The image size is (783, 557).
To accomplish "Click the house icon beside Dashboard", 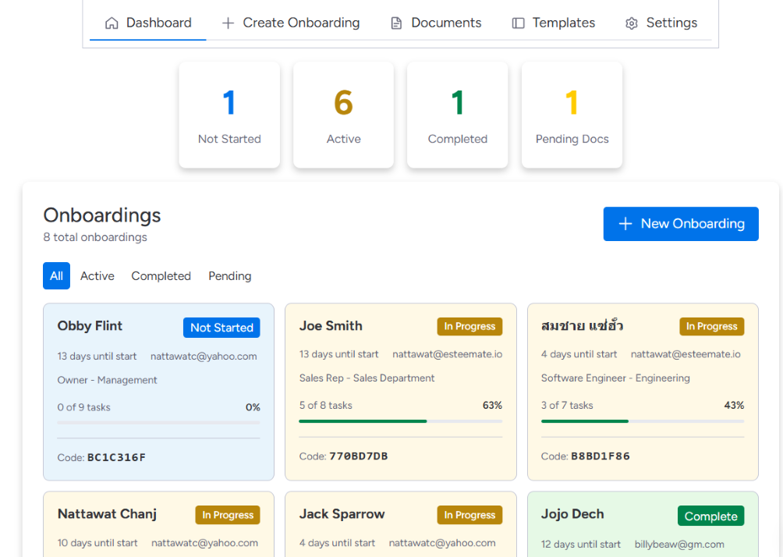I will click(112, 23).
